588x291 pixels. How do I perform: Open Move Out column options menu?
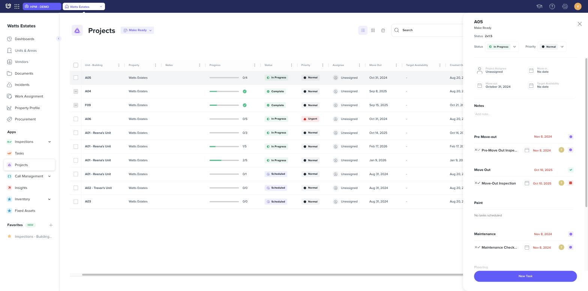click(x=396, y=65)
